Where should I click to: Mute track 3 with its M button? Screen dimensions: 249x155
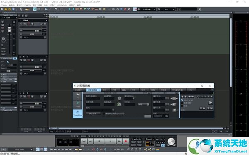tap(24, 97)
